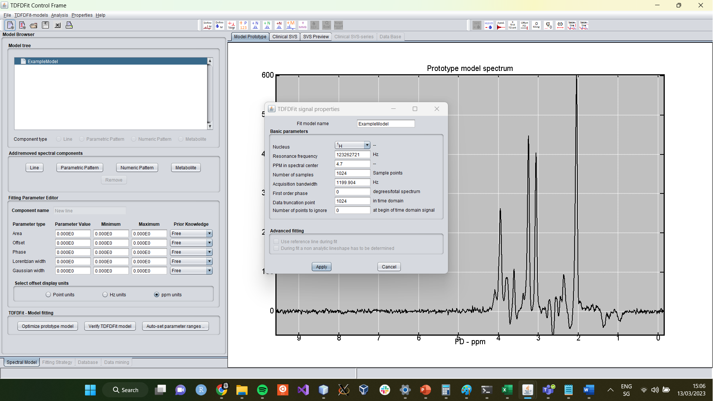Open Gaussian width prior knowledge dropdown
The image size is (713, 401).
coord(209,271)
